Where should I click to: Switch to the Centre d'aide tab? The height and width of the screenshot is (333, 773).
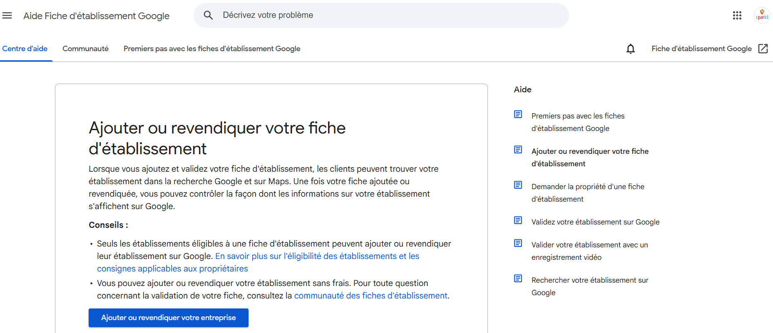[25, 49]
